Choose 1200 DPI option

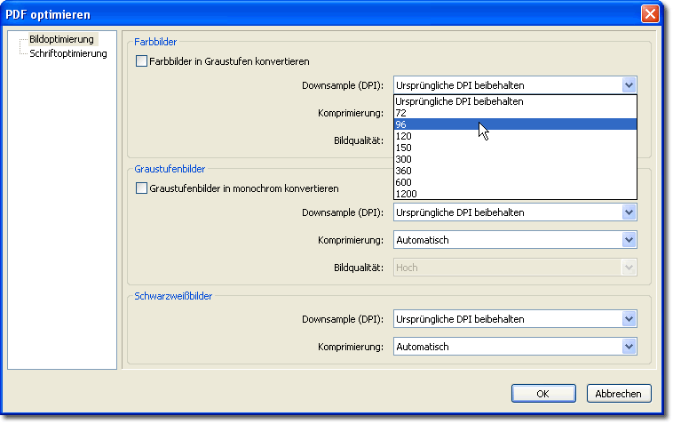click(x=515, y=194)
